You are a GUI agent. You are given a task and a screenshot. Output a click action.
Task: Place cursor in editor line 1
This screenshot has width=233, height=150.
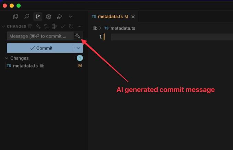172,37
